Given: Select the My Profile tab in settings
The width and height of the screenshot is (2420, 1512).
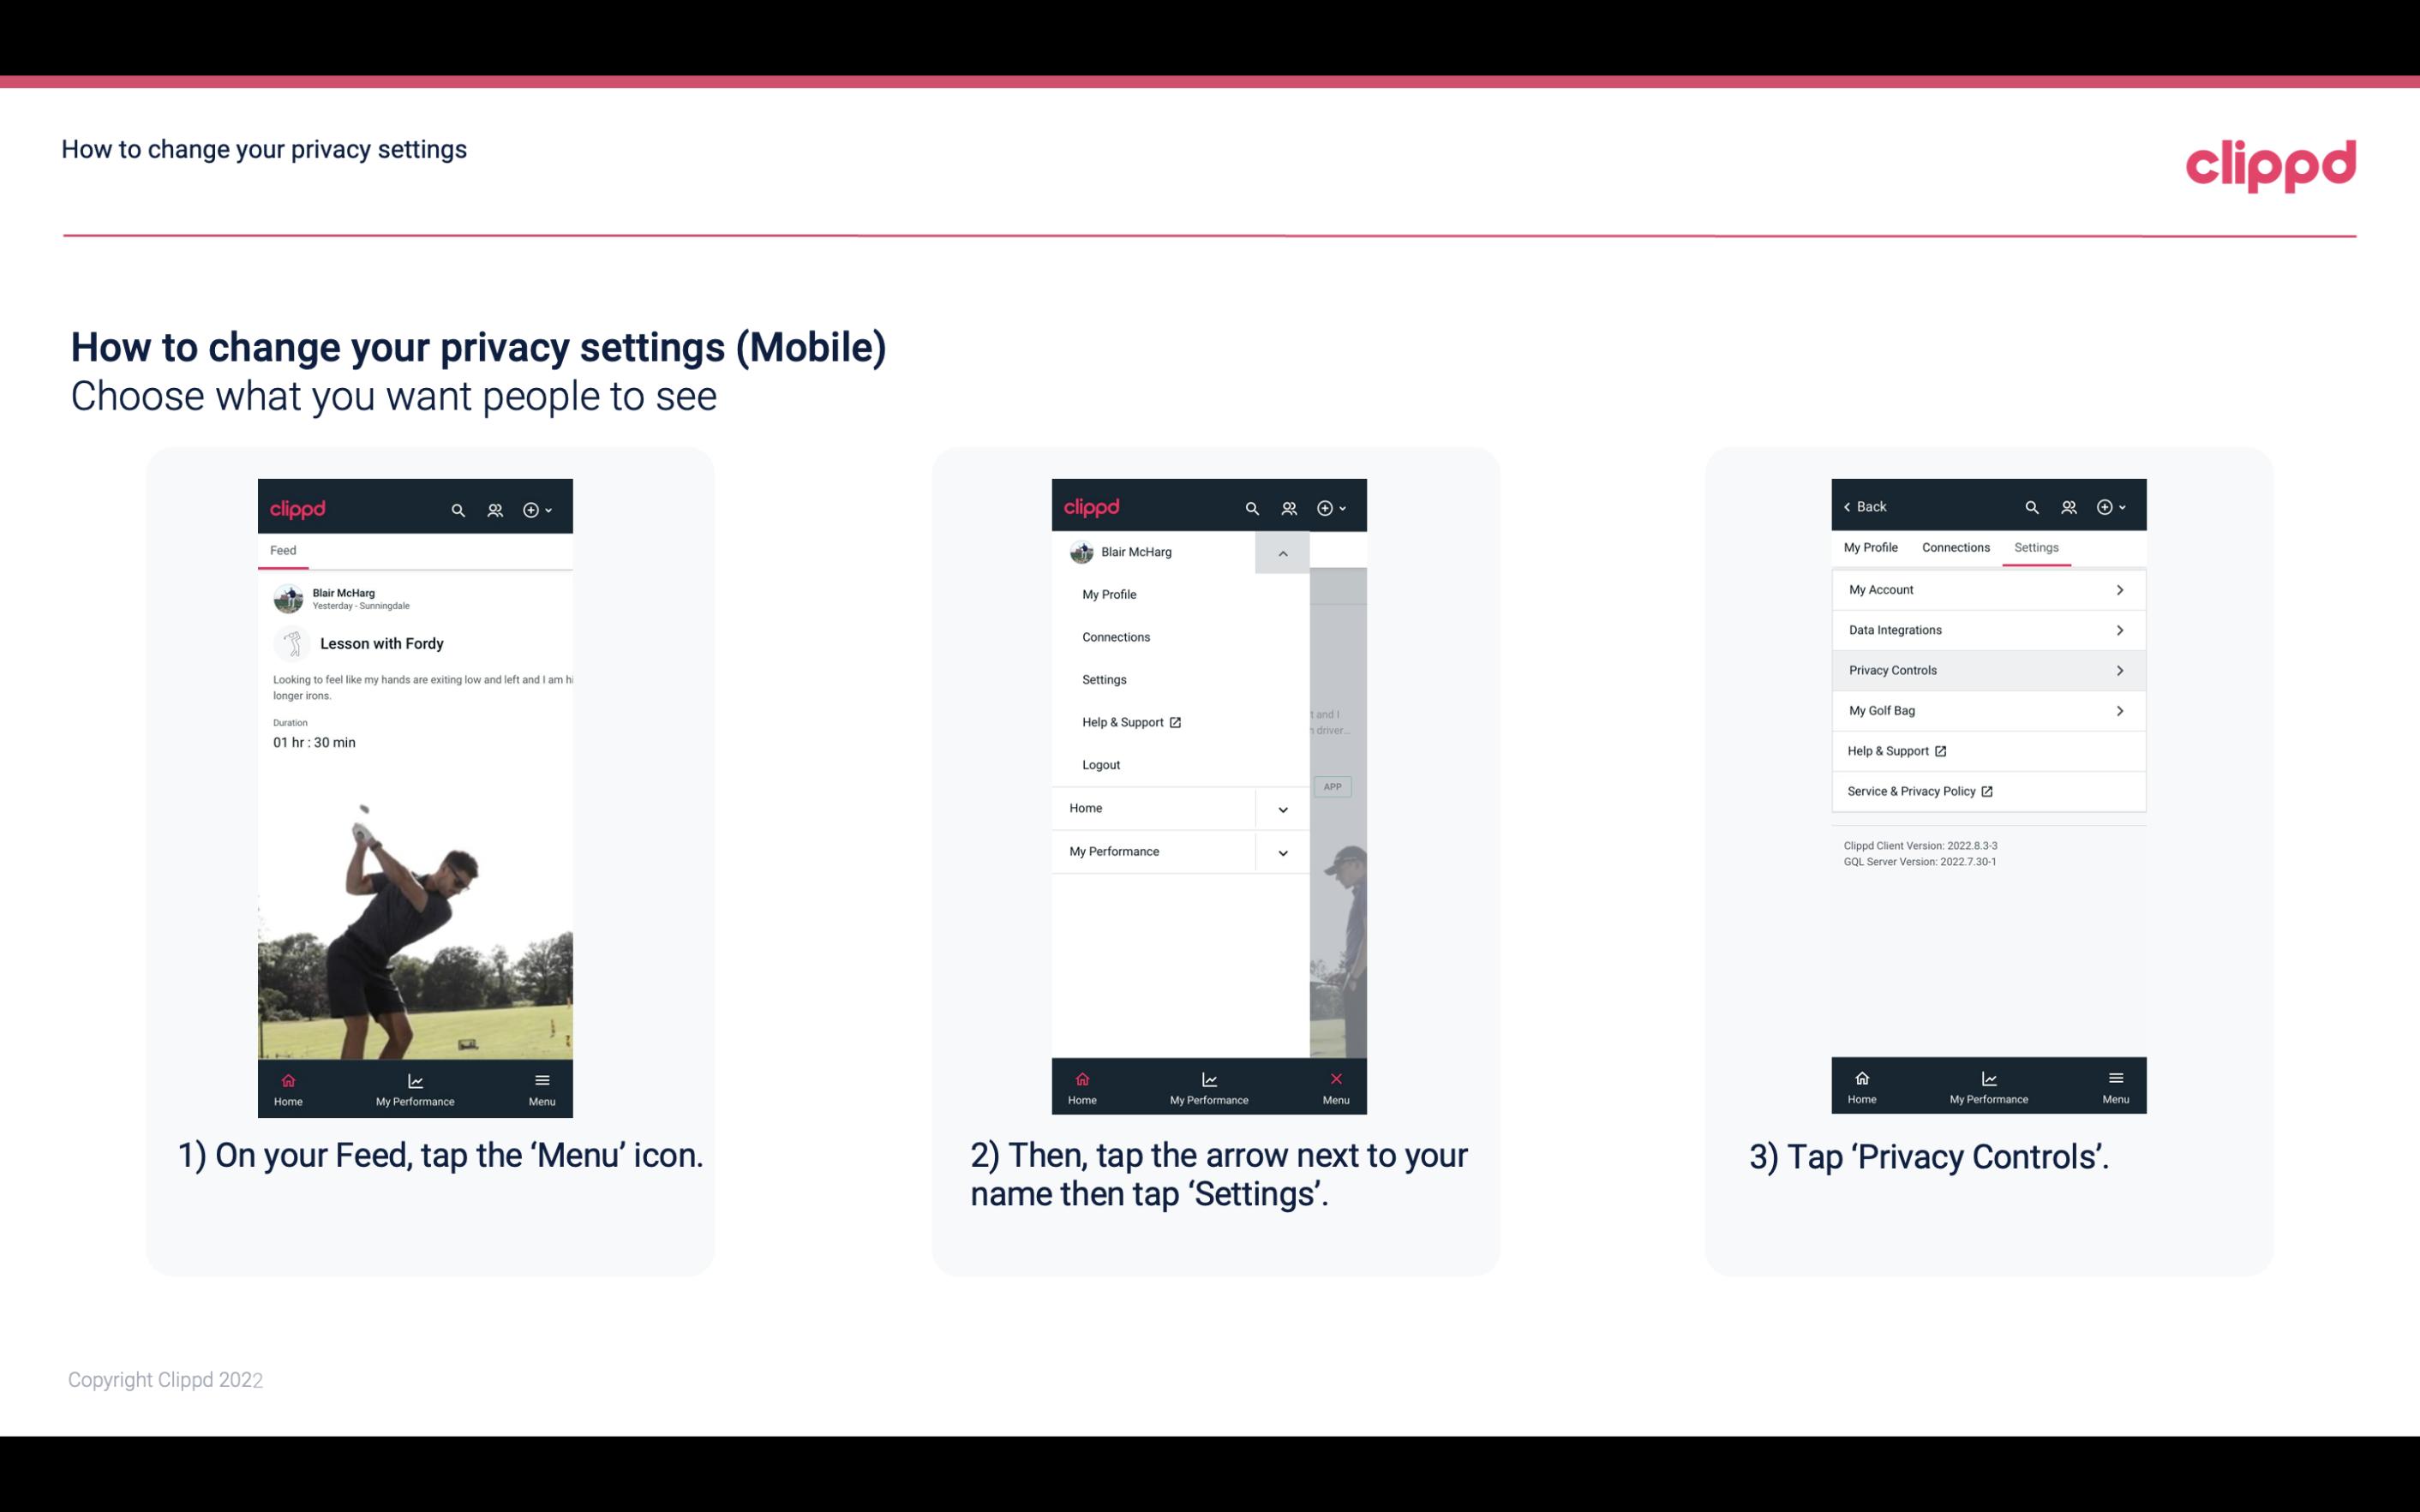Looking at the screenshot, I should [1872, 547].
